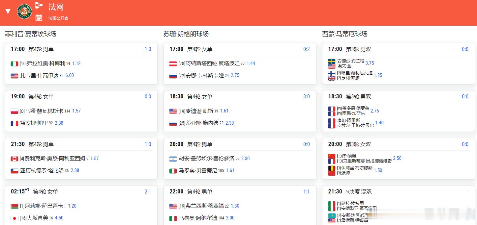Open player 麦迪逊·凯斯
Image resolution: width=477 pixels, height=225 pixels.
(x=199, y=111)
